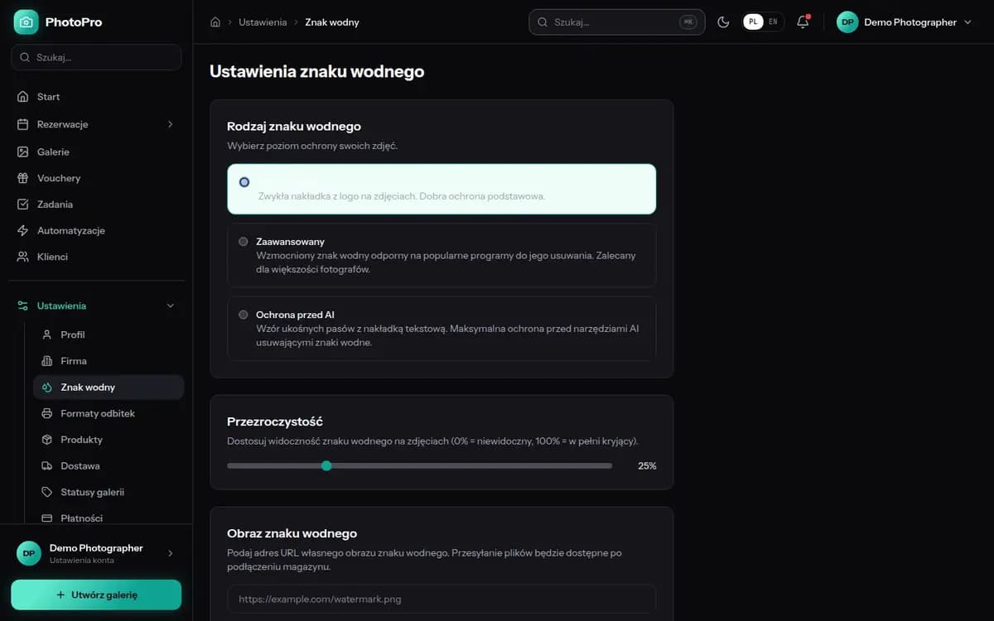Click the Automatyzacje lightning icon
Image resolution: width=994 pixels, height=621 pixels.
tap(23, 231)
